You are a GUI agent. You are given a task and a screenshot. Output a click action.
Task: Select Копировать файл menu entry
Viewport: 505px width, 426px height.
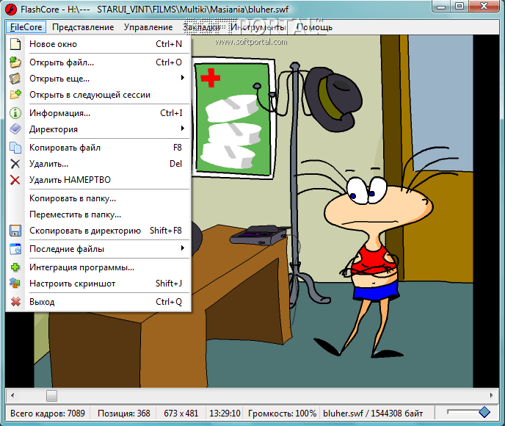[x=98, y=148]
